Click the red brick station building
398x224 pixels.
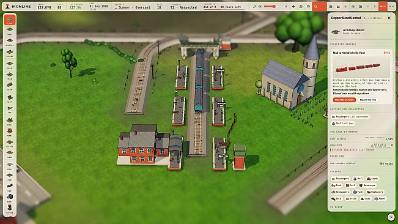click(144, 144)
